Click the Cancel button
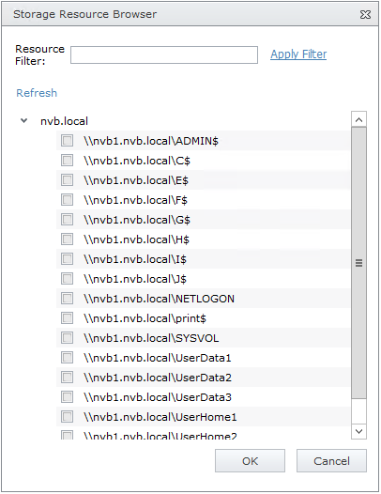The image size is (381, 494). [x=331, y=461]
